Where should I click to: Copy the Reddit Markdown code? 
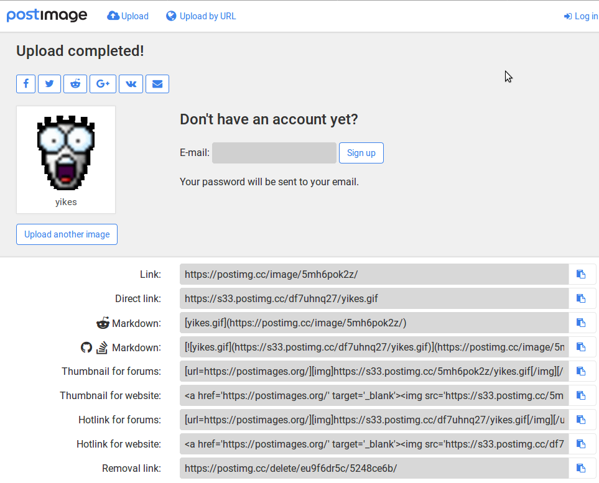coord(582,323)
